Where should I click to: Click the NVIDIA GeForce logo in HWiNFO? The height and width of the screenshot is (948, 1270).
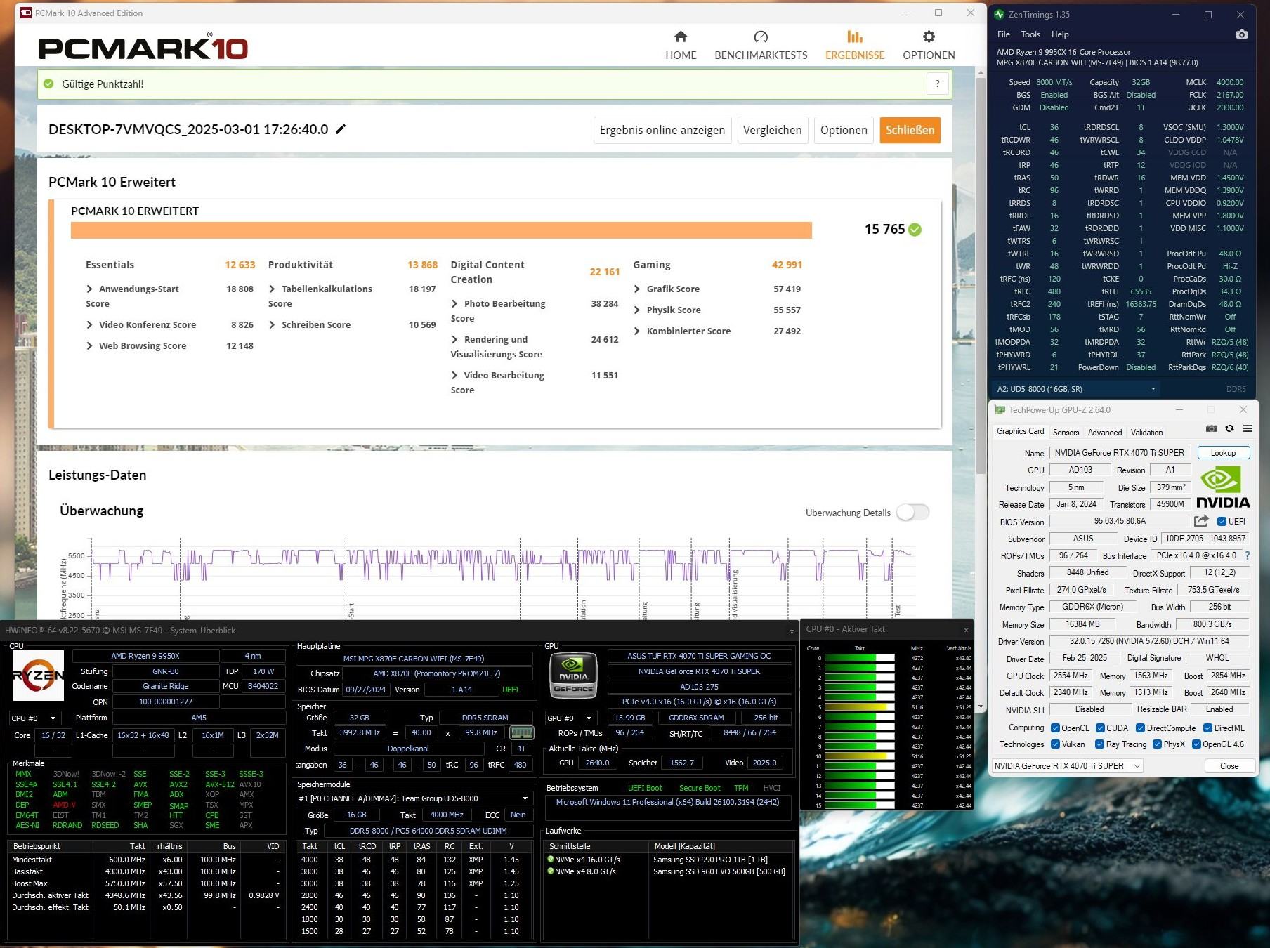[x=573, y=675]
